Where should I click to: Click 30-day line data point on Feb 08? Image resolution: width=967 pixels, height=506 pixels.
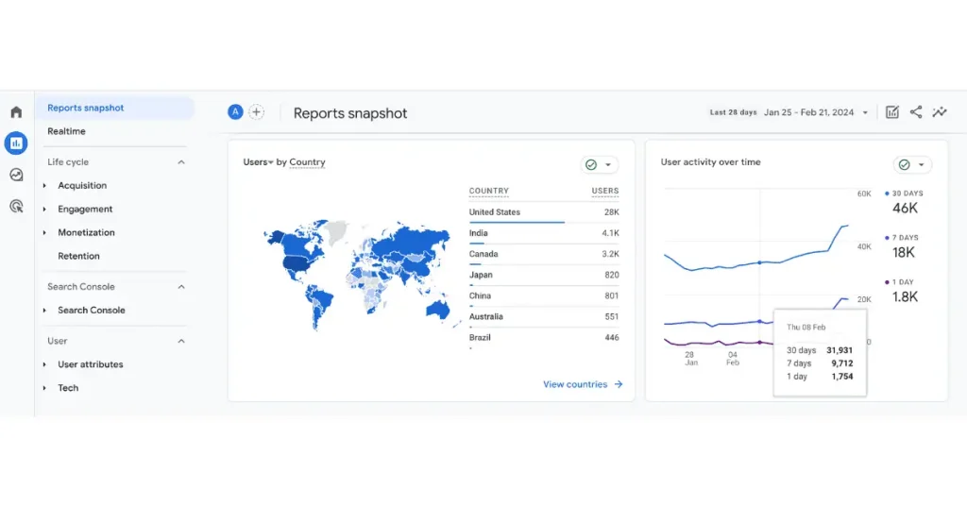tap(760, 262)
